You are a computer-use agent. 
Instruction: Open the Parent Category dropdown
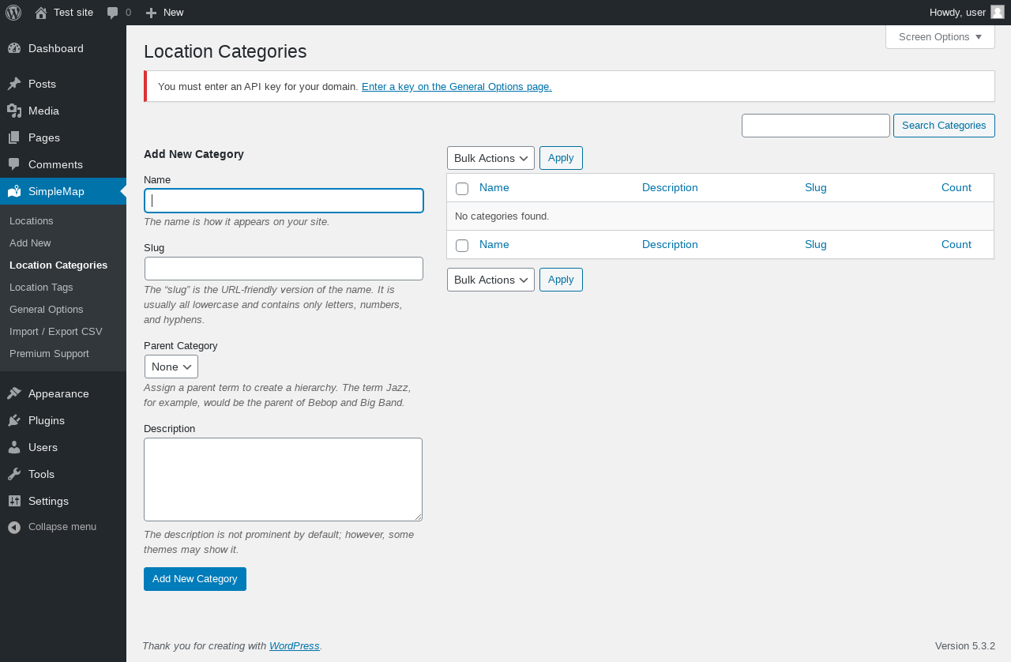(171, 367)
